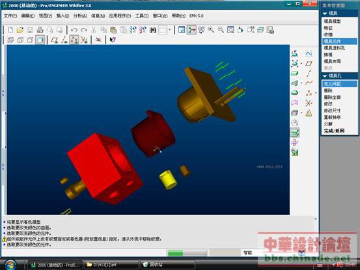Viewport: 360px width, 270px height.
Task: Click the Undo arrow icon
Action: coord(74,30)
